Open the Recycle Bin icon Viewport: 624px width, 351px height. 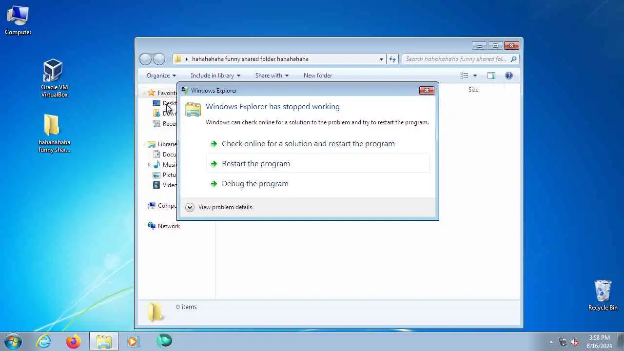tap(603, 295)
